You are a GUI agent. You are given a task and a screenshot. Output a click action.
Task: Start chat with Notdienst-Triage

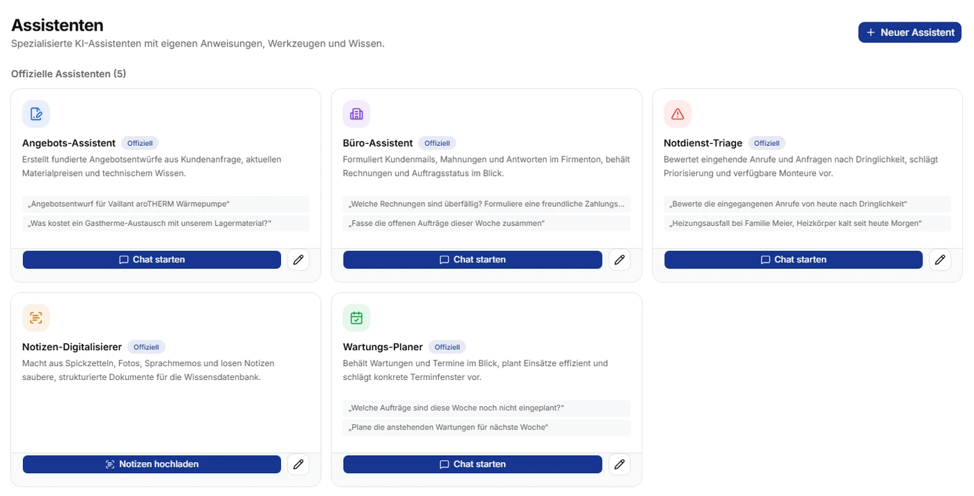(793, 260)
